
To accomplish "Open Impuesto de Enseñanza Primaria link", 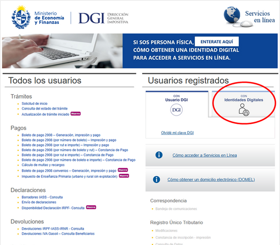I will (x=69, y=176).
